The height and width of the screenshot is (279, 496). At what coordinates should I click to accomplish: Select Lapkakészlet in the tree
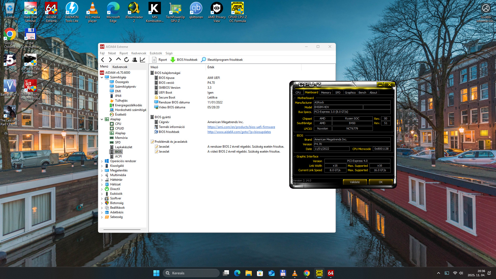[x=123, y=147]
